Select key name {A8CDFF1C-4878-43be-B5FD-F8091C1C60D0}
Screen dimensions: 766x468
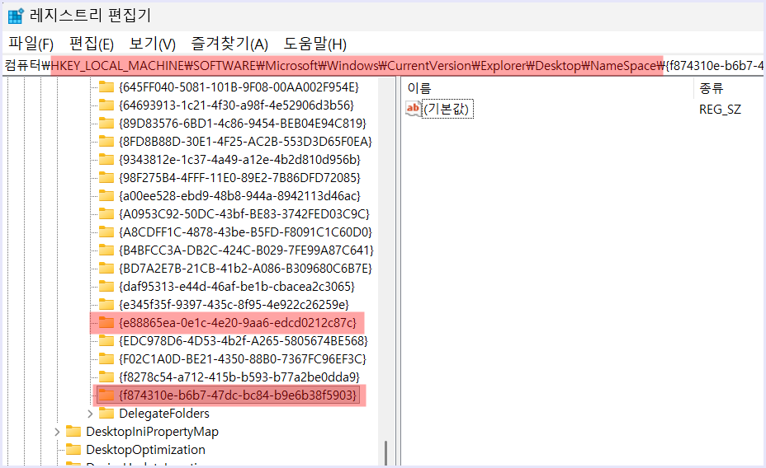click(245, 232)
